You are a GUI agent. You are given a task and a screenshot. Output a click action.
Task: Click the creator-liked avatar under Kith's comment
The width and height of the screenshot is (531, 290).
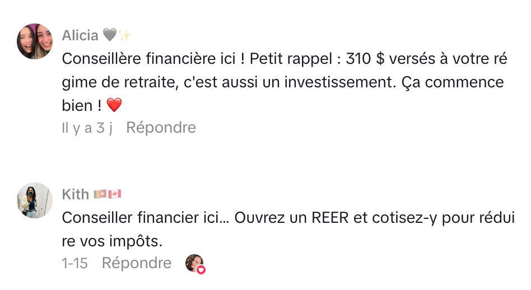tap(194, 263)
